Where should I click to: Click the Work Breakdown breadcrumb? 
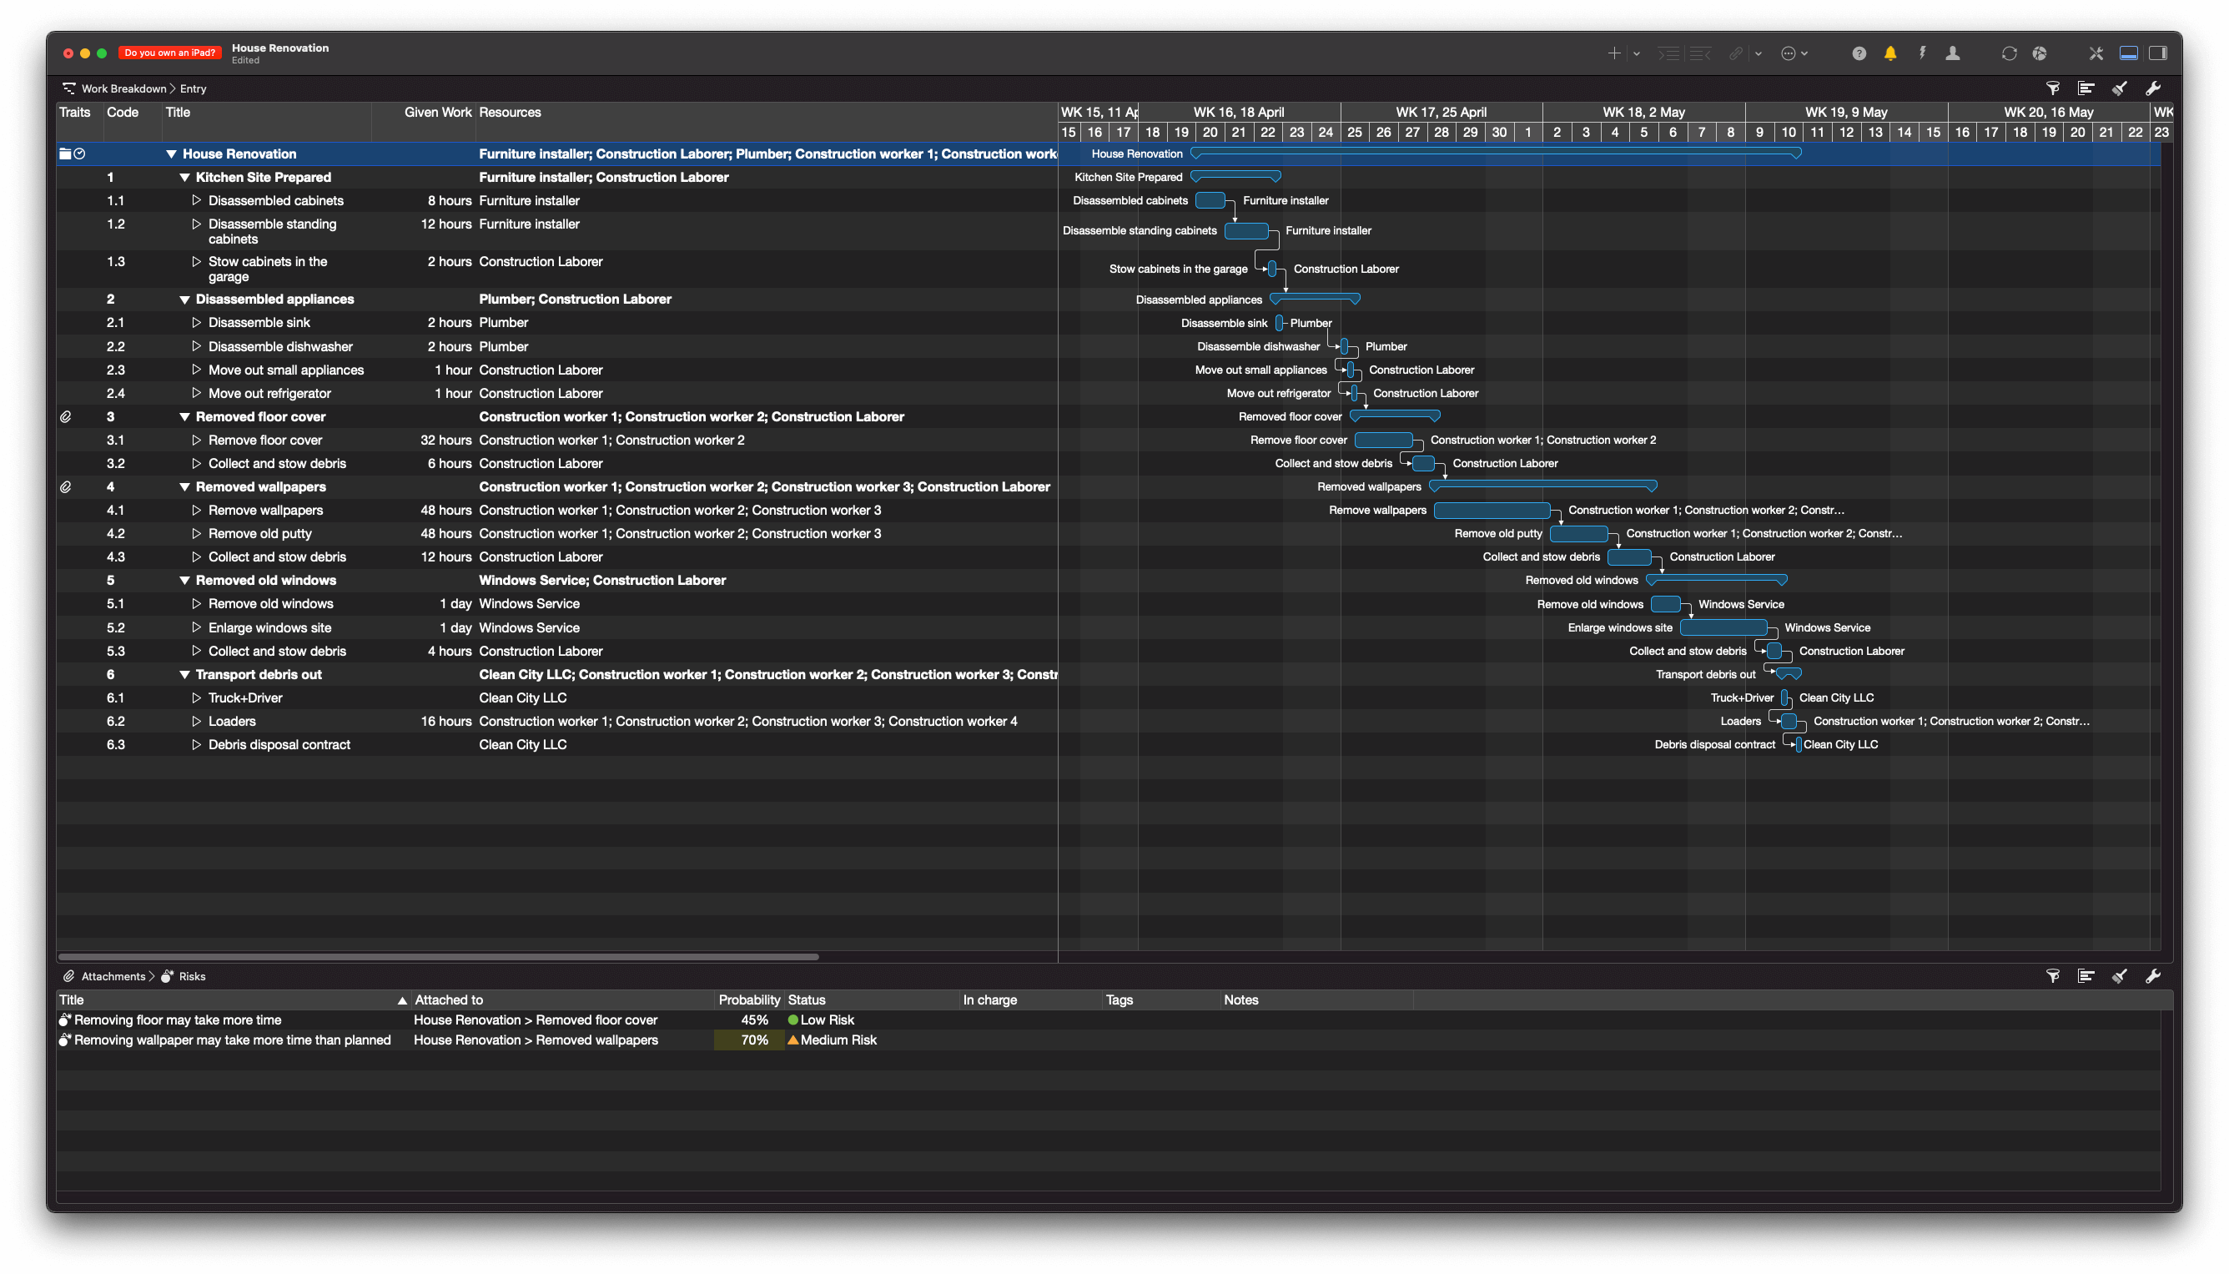point(123,88)
